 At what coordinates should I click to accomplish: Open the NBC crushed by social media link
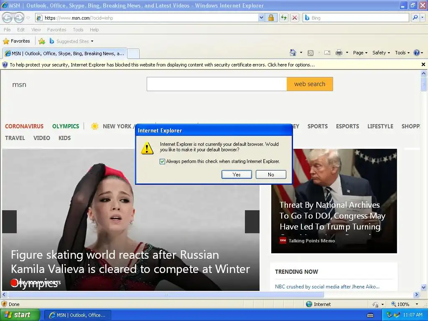327,287
